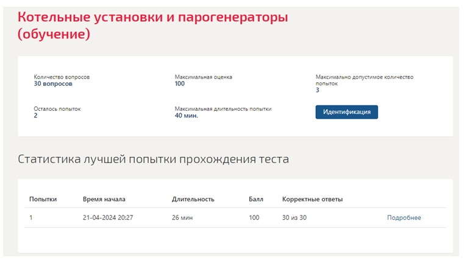Click the Длительность column header
Viewport: 464px width, 263px height.
tap(193, 199)
